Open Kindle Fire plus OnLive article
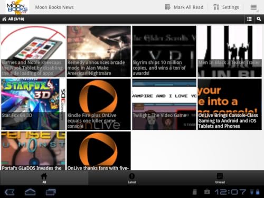Image resolution: width=264 pixels, height=198 pixels. 99,104
